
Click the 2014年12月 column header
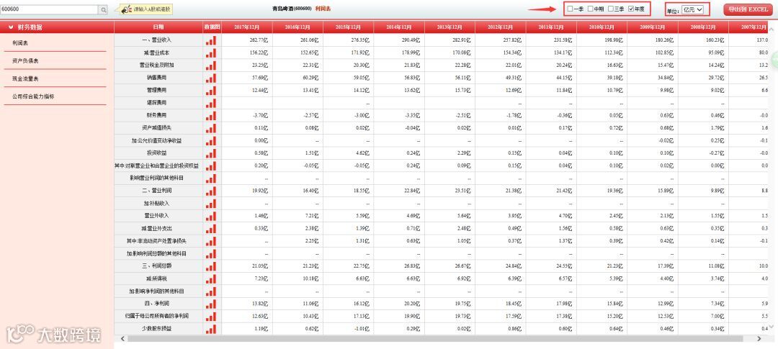point(399,27)
